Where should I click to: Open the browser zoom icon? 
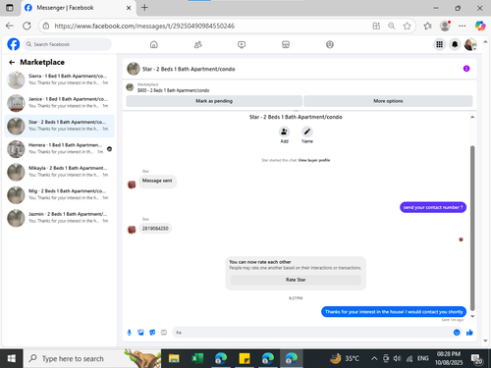[392, 26]
